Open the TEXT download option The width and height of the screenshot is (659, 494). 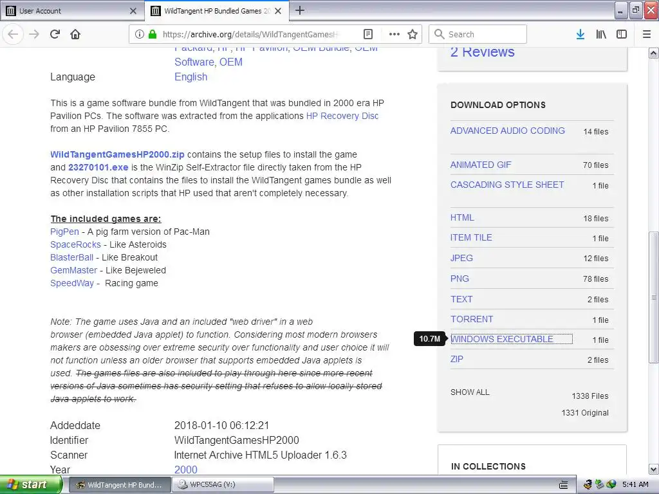[x=461, y=299]
